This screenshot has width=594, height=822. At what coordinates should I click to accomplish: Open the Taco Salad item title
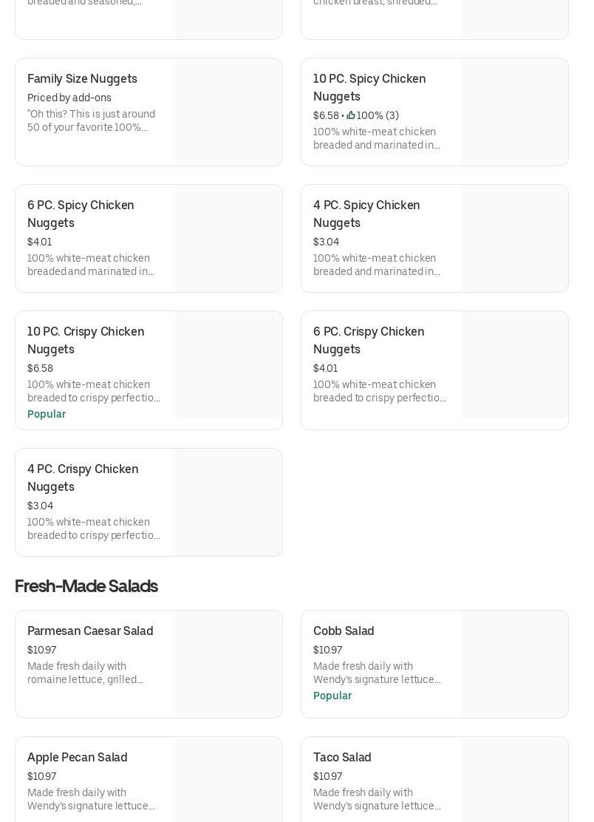pos(342,758)
